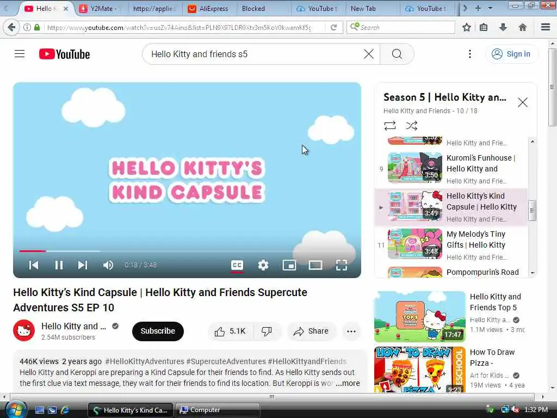Open the browser downloads arrow

pyautogui.click(x=503, y=27)
